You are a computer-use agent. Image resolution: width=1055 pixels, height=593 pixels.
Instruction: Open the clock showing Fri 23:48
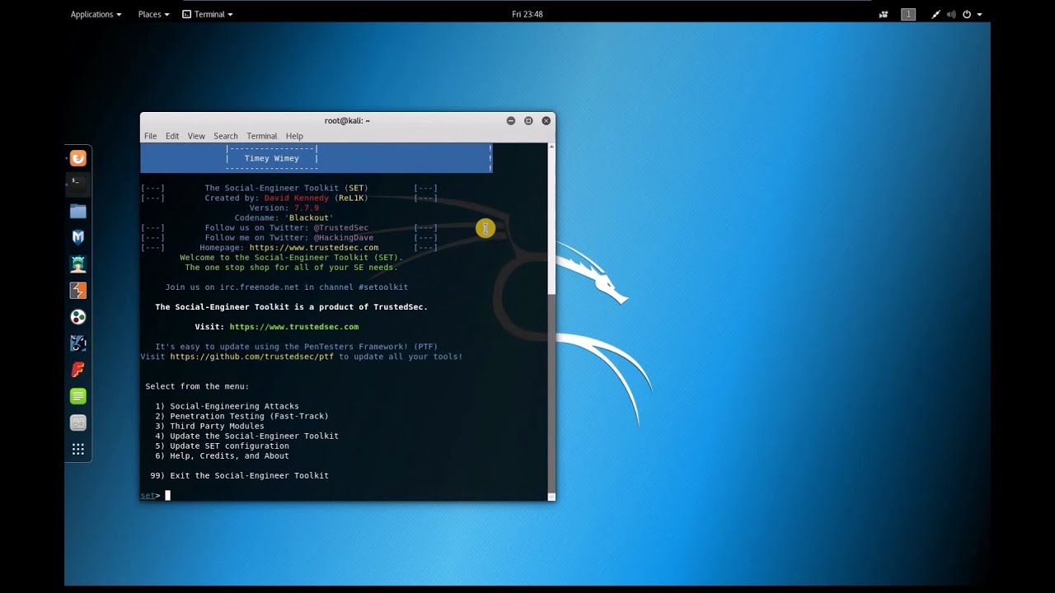(x=527, y=14)
